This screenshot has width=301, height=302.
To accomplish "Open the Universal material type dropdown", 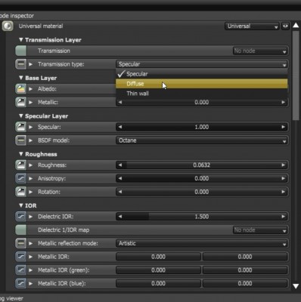I will tap(252, 26).
